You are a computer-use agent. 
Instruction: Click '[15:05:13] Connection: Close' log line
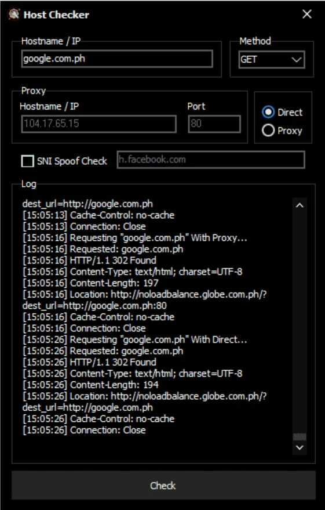click(x=84, y=226)
